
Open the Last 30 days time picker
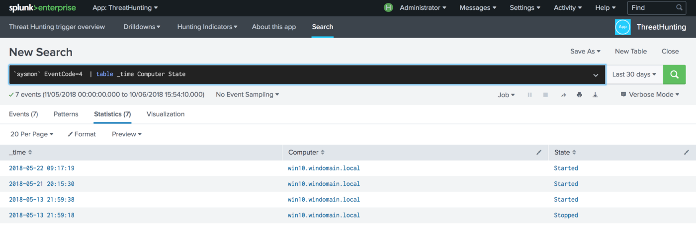pos(634,74)
